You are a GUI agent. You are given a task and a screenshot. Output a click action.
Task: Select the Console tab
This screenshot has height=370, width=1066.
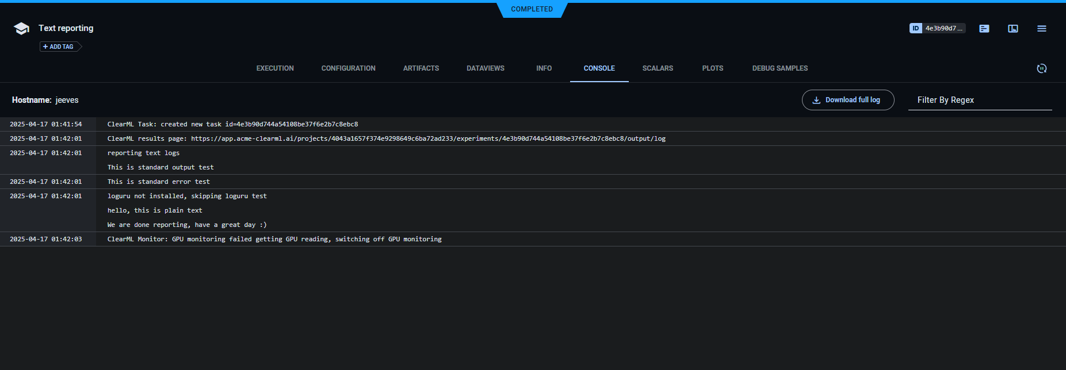tap(599, 68)
